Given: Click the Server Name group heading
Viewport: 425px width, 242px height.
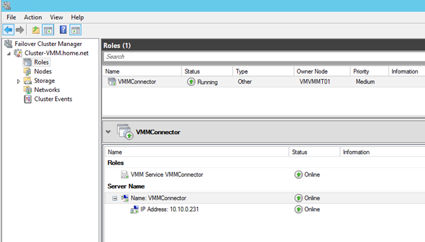Looking at the screenshot, I should (126, 186).
